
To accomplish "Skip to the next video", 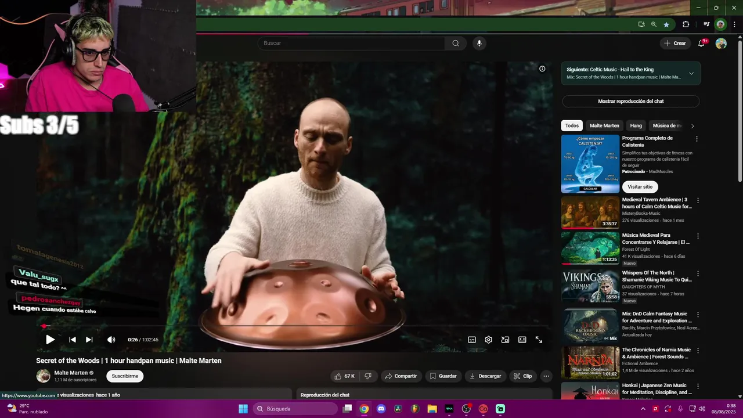I will 89,340.
